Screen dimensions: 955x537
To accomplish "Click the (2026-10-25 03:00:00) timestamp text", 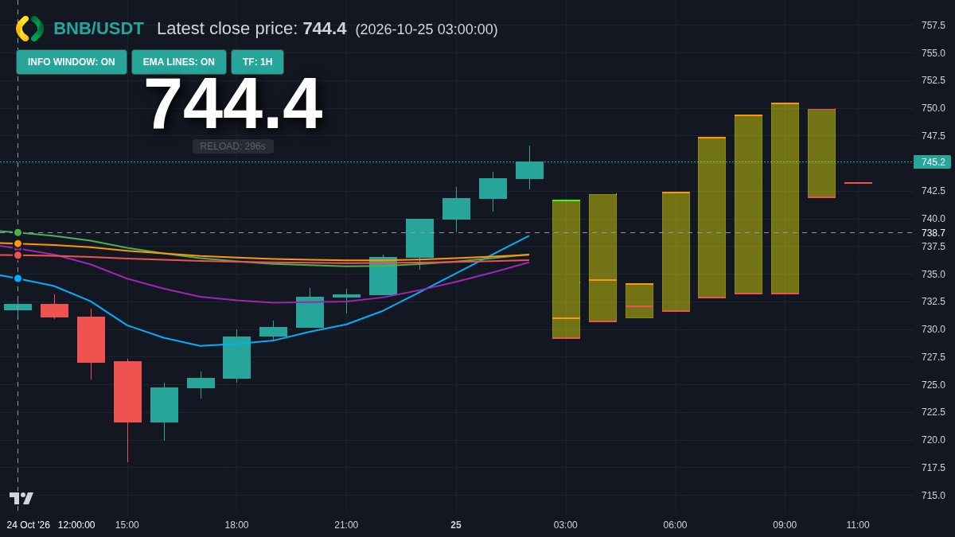I will click(427, 29).
